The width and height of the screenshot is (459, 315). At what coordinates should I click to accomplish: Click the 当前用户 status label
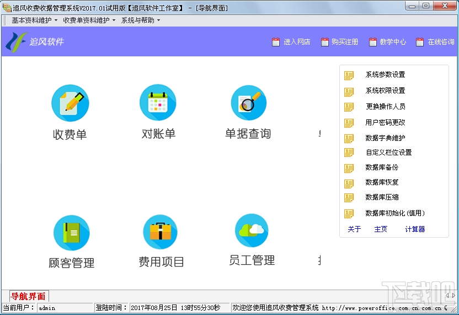click(18, 308)
